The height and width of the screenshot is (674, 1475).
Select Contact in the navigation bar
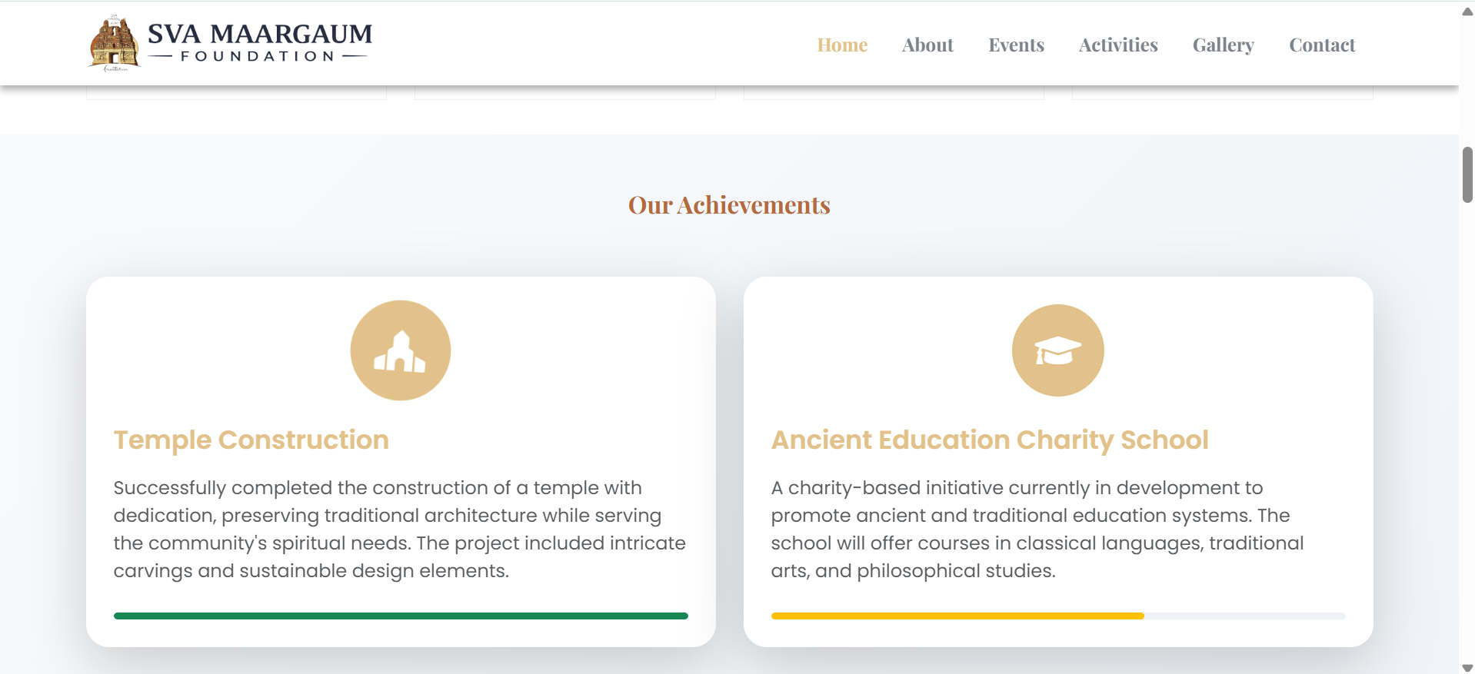point(1322,45)
